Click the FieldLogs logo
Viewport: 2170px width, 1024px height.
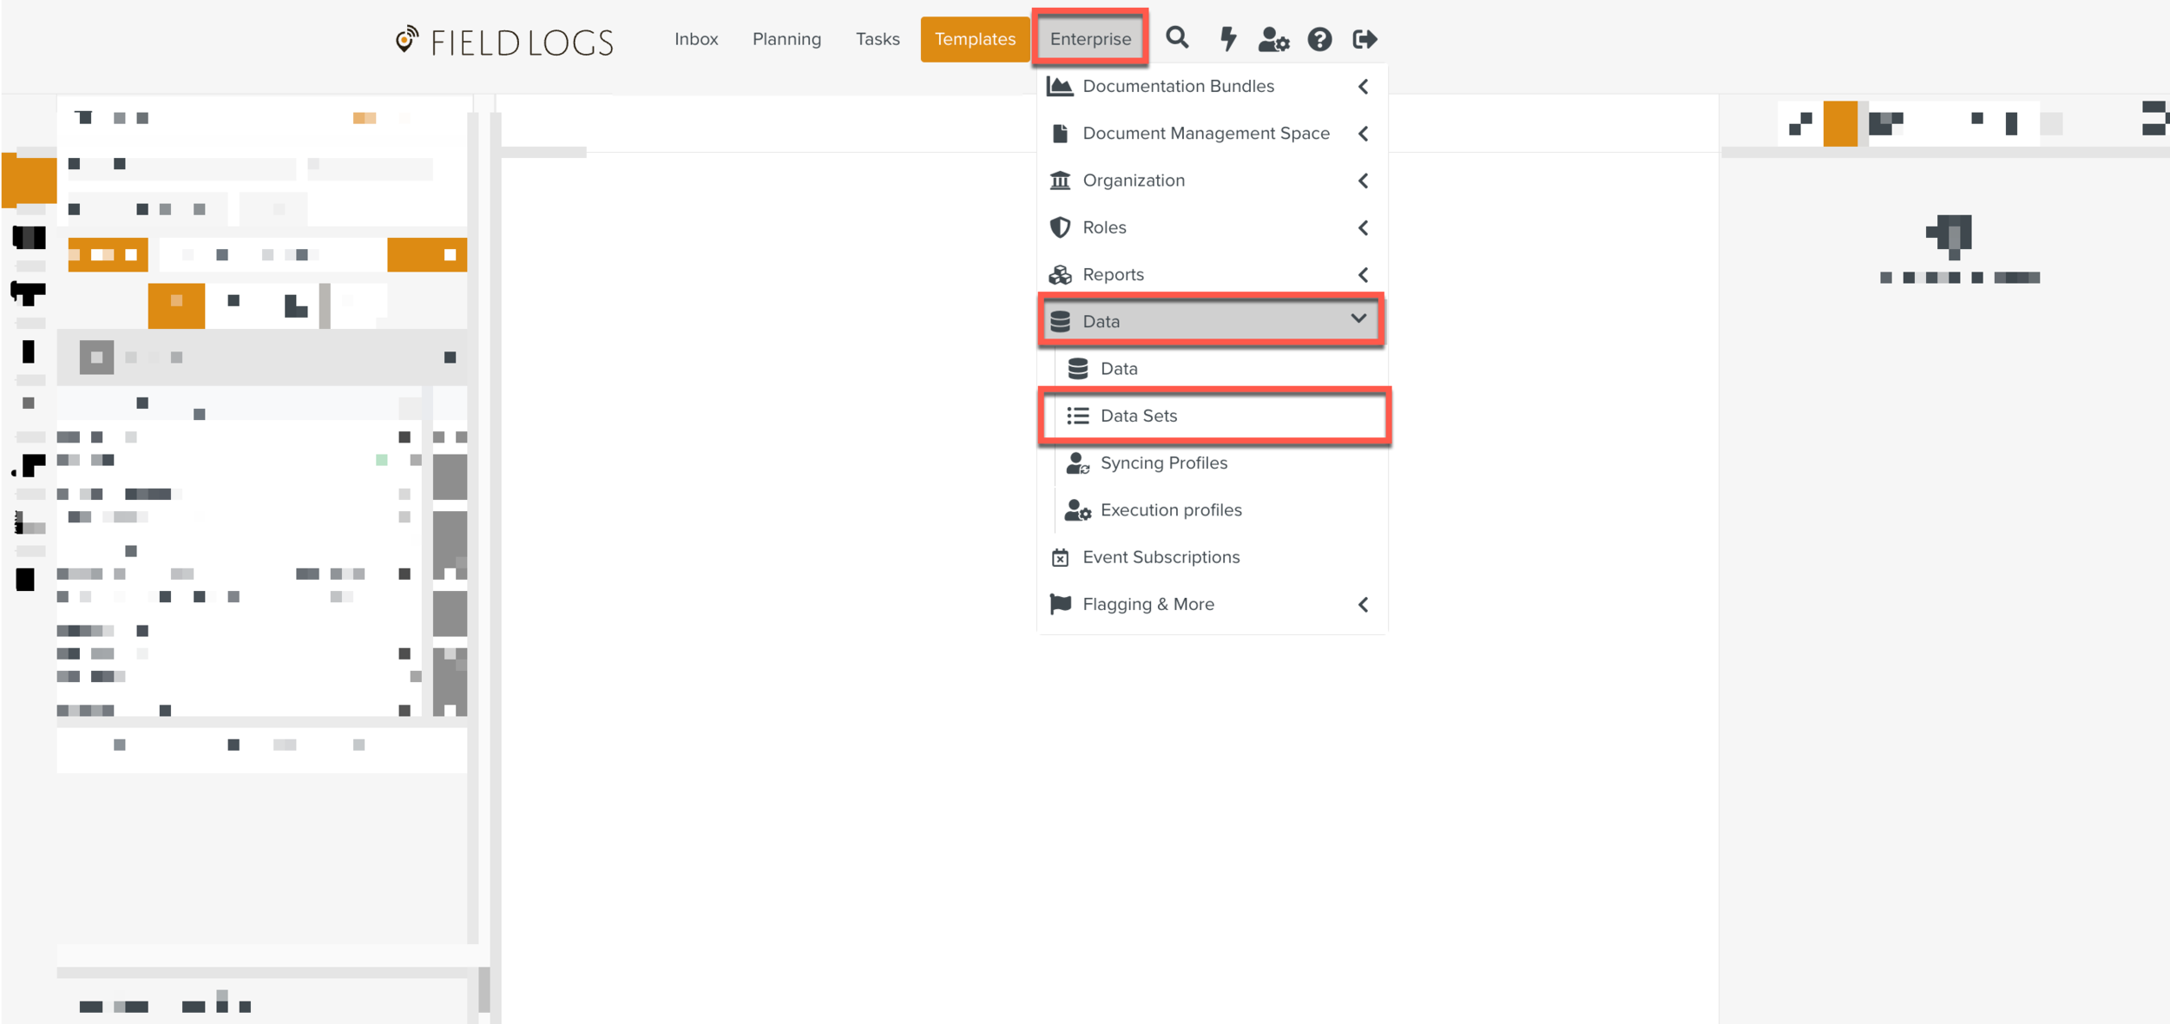coord(504,41)
